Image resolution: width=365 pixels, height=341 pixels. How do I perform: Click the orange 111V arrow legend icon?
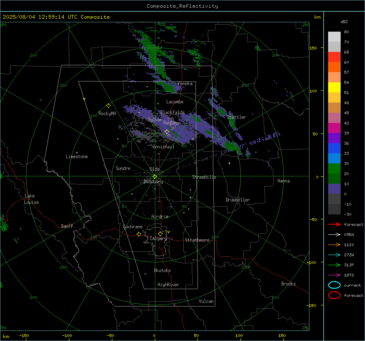click(x=334, y=244)
